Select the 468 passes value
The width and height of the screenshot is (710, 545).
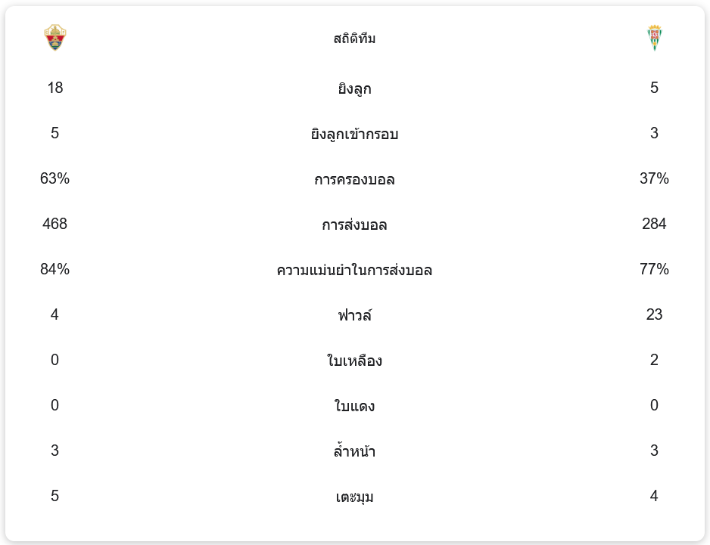click(55, 224)
